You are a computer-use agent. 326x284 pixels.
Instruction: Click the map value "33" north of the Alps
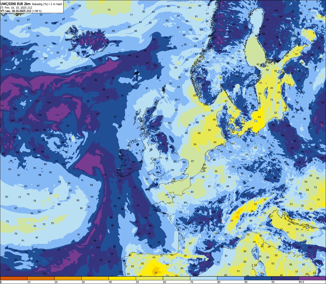pyautogui.click(x=255, y=204)
